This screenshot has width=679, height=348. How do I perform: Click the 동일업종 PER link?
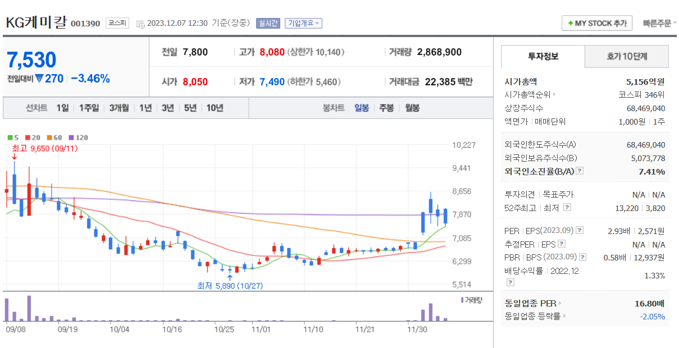tap(530, 304)
